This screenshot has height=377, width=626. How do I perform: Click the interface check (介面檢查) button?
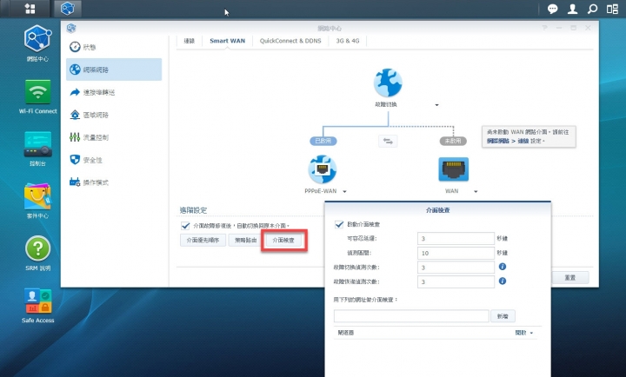(x=283, y=240)
